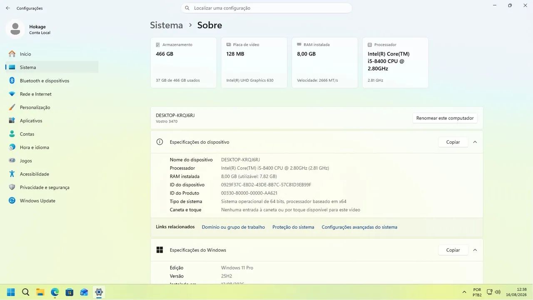Viewport: 533px width, 300px height.
Task: Open Acessibilidade icon in sidebar
Action: (x=12, y=174)
